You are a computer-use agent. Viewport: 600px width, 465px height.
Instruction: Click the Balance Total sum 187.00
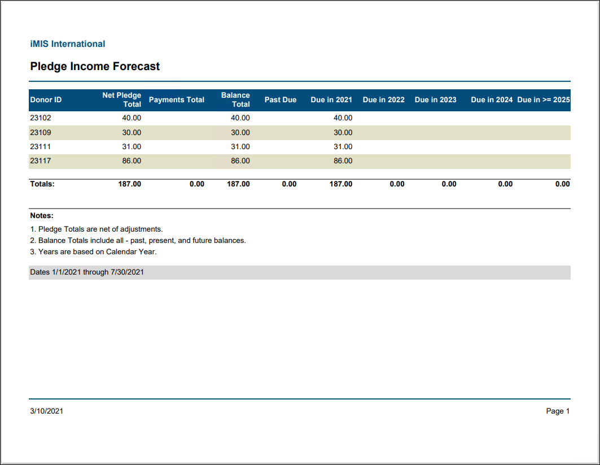(x=238, y=184)
